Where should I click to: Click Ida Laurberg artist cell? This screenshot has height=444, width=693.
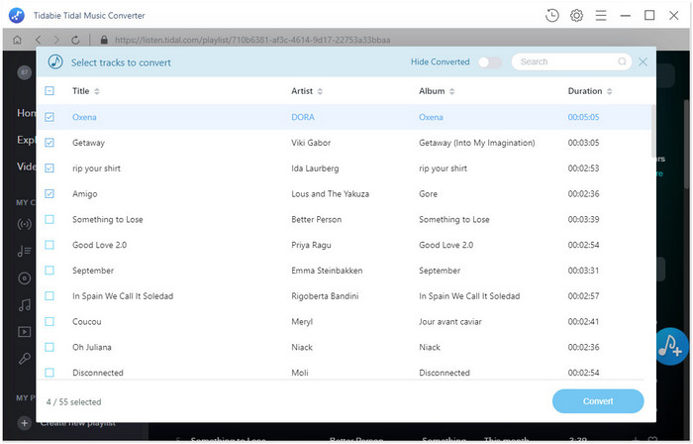pyautogui.click(x=315, y=168)
